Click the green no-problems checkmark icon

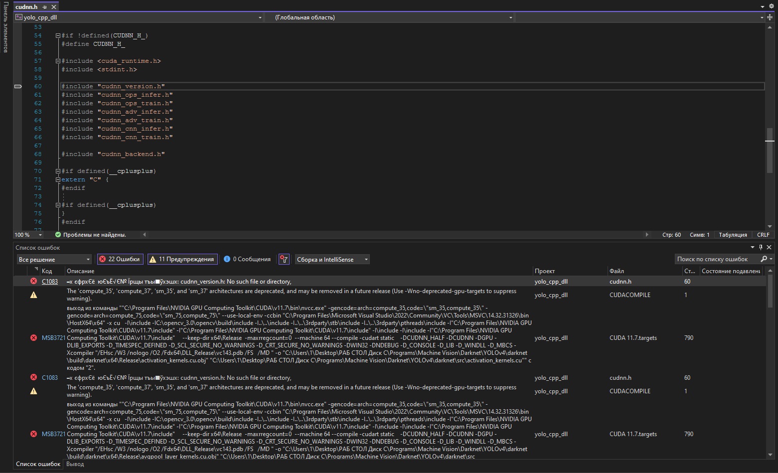pyautogui.click(x=58, y=235)
